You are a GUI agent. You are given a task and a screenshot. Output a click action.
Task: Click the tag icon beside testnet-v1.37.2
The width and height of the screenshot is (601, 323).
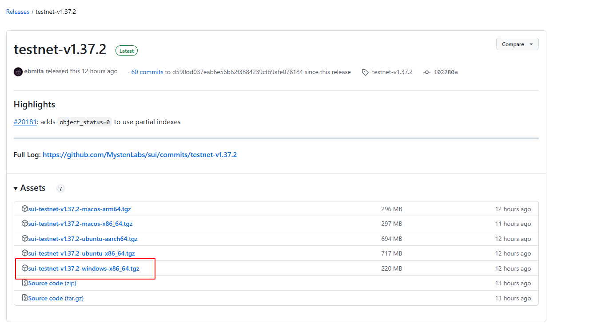point(365,72)
